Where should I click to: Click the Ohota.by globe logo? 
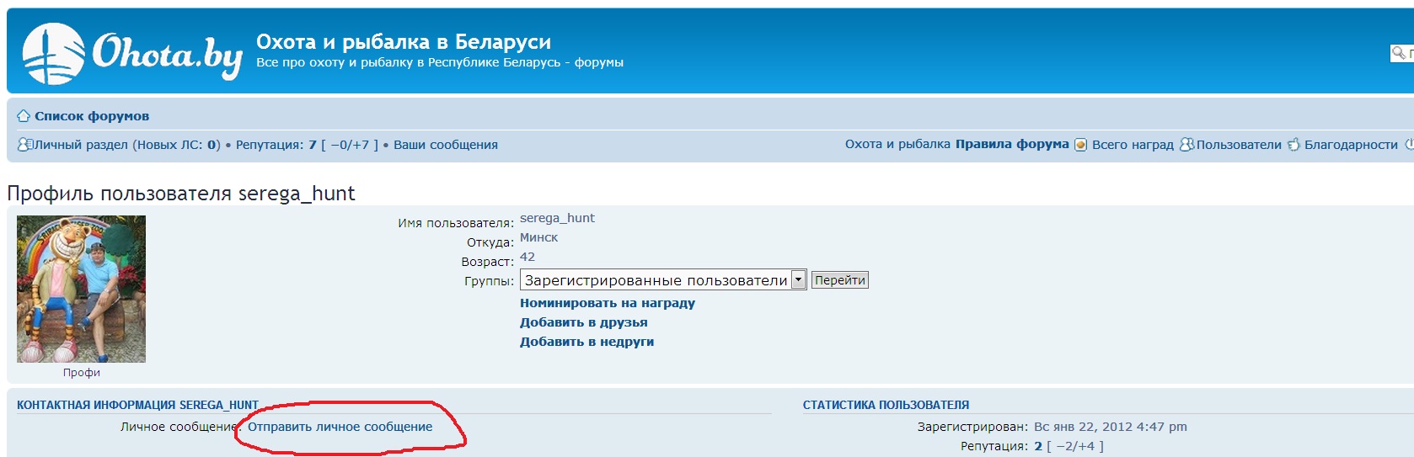click(53, 54)
